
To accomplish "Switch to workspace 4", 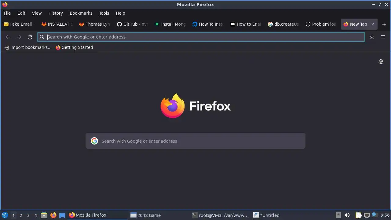I will tap(35, 215).
